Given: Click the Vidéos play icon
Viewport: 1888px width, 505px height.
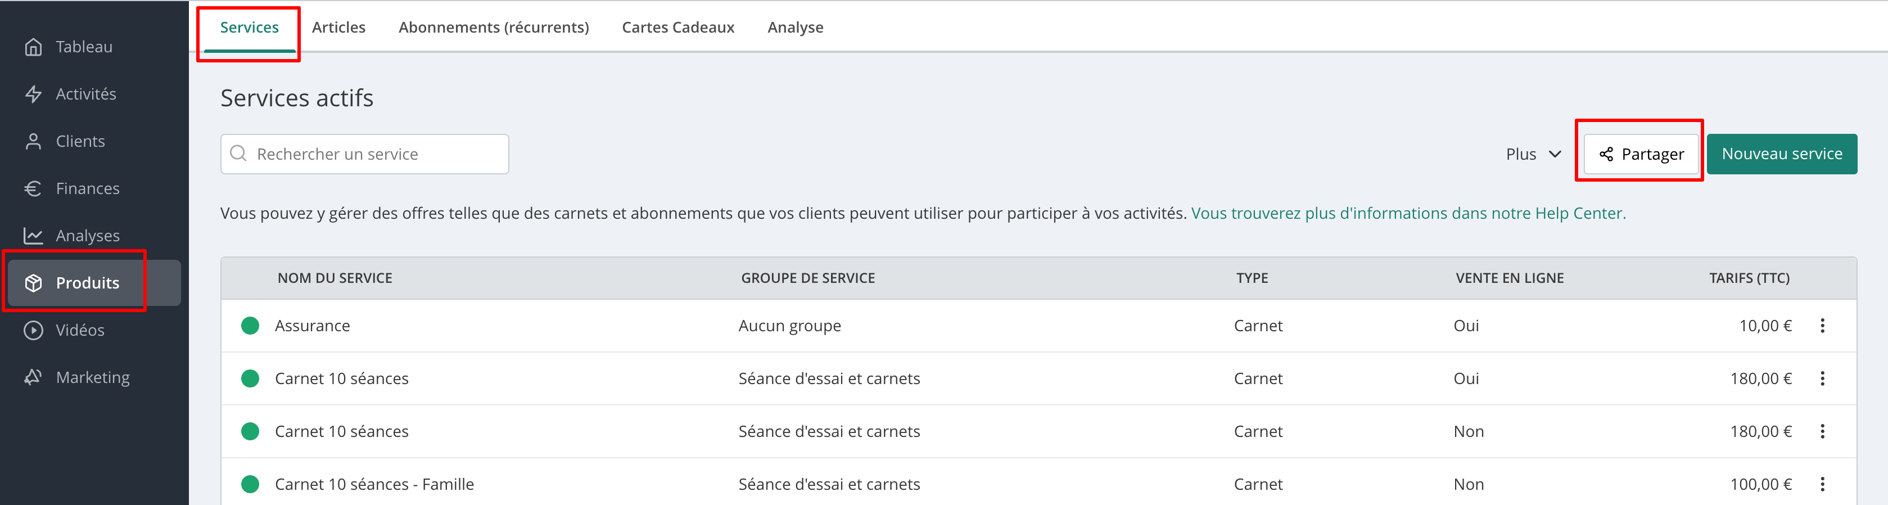Looking at the screenshot, I should 33,330.
